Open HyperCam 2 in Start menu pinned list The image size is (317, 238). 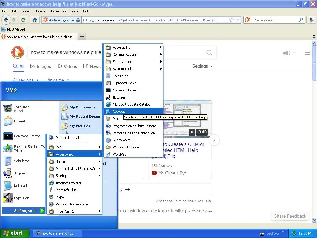click(x=23, y=198)
